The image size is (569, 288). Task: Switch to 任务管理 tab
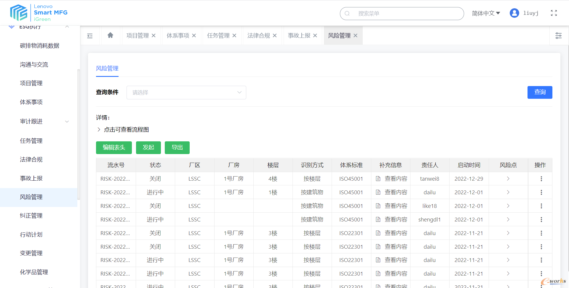point(218,35)
